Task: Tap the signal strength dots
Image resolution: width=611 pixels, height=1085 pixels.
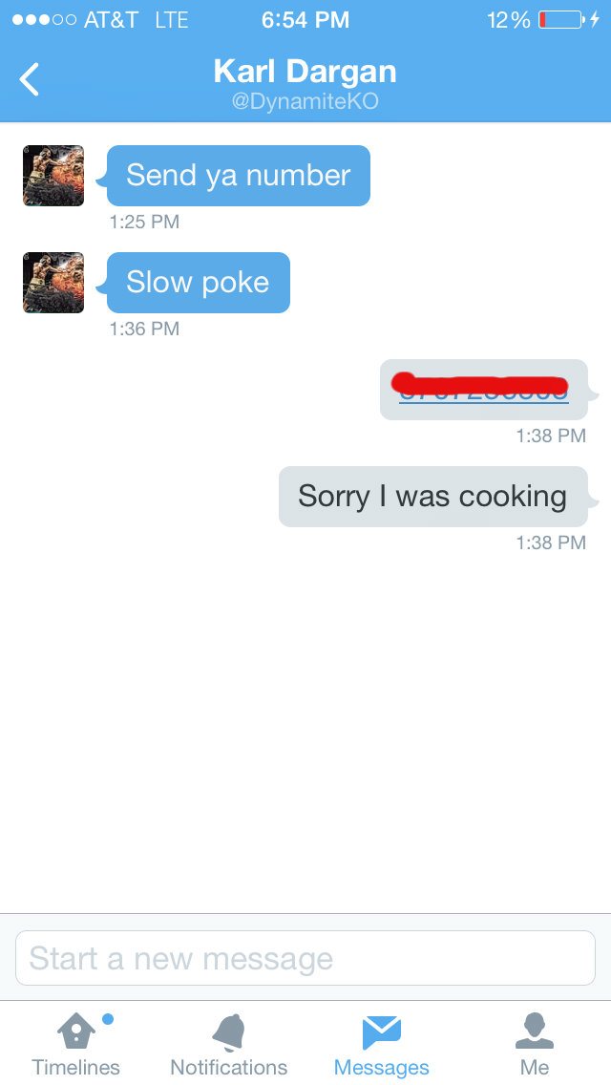Action: [x=44, y=20]
